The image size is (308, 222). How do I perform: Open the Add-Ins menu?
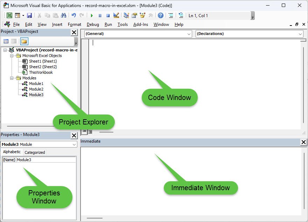pyautogui.click(x=141, y=24)
